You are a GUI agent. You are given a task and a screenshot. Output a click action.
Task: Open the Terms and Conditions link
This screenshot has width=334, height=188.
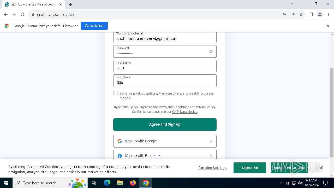click(x=174, y=107)
